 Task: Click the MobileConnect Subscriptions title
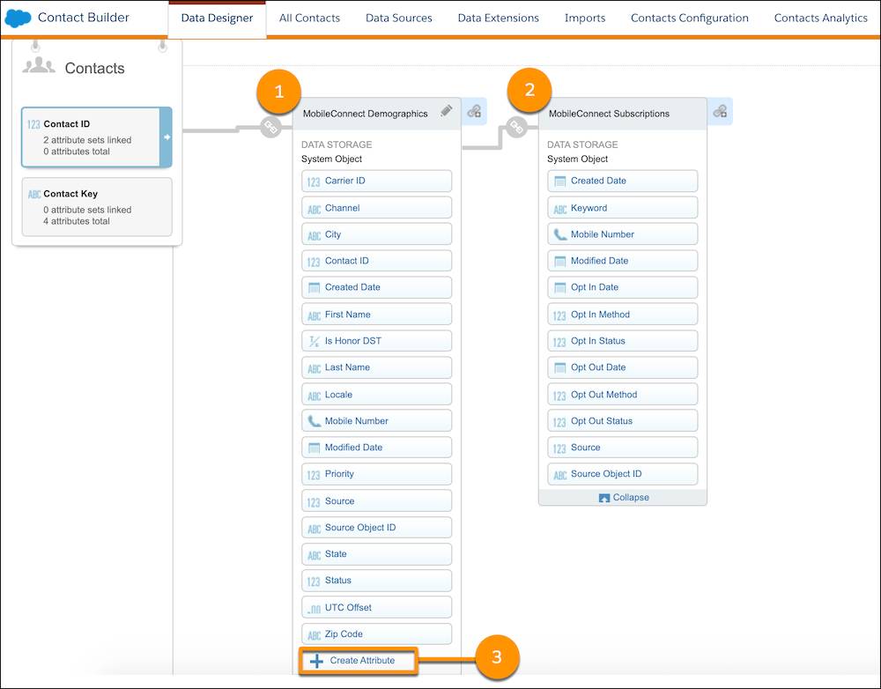(x=609, y=114)
